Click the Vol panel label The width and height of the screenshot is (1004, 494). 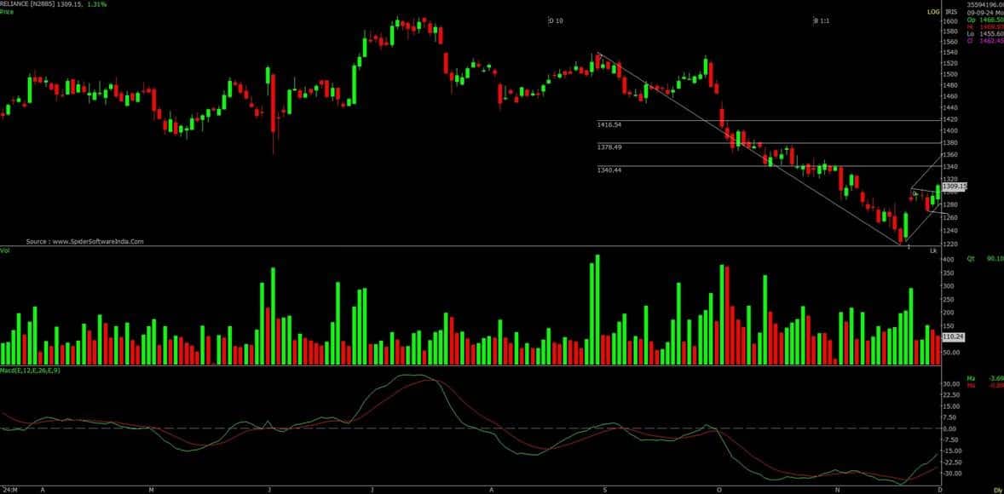[5, 252]
